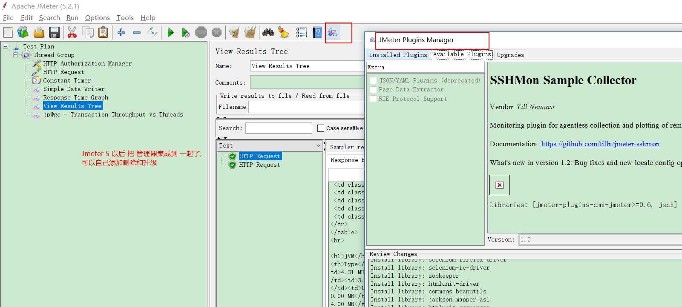This screenshot has width=682, height=307.
Task: Select Transaction Throughput vs Threads item
Action: 113,114
